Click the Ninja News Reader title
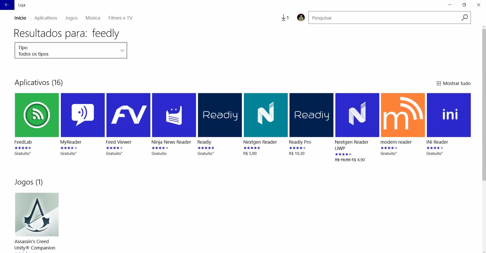Image resolution: width=486 pixels, height=253 pixels. [x=171, y=142]
